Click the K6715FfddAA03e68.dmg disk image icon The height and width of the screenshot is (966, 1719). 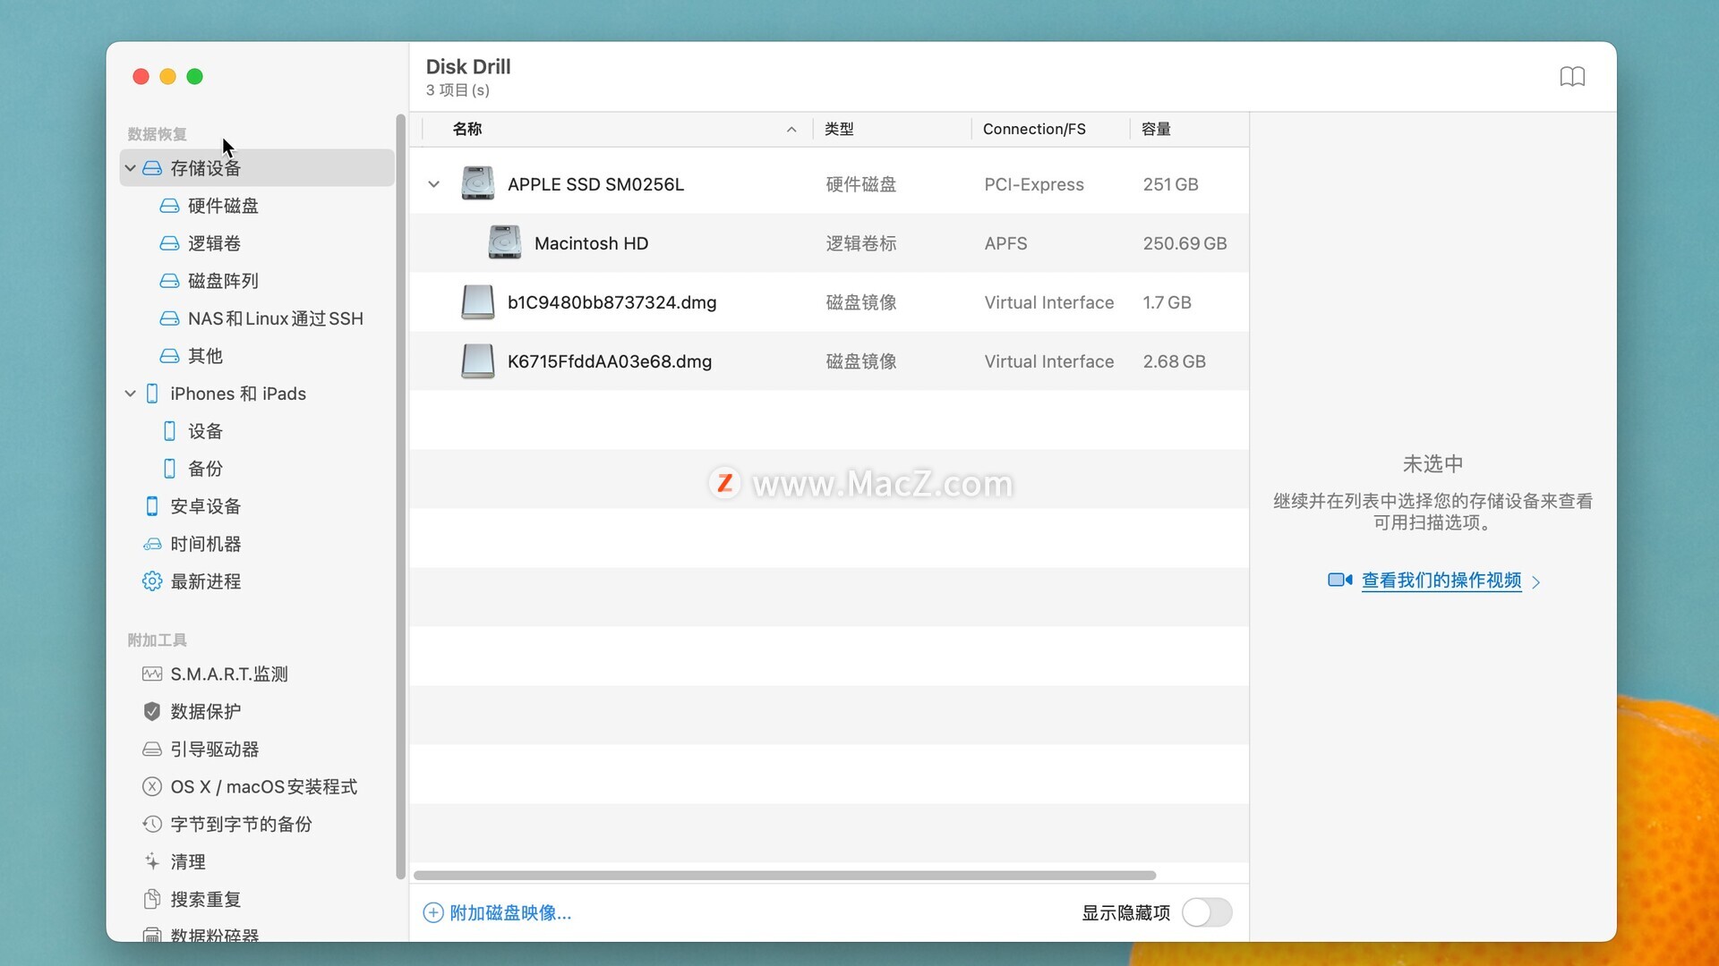point(478,360)
